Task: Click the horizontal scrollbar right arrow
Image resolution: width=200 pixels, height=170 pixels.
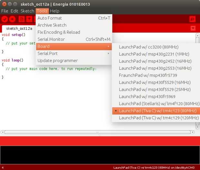Action: tap(193, 132)
